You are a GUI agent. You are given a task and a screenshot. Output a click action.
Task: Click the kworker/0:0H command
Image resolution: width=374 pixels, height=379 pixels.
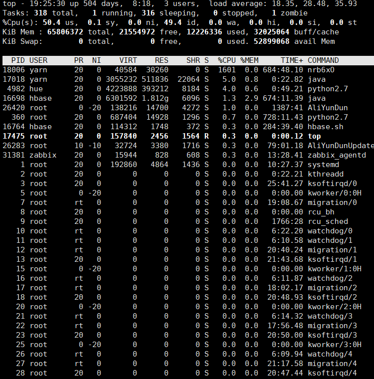click(334, 193)
